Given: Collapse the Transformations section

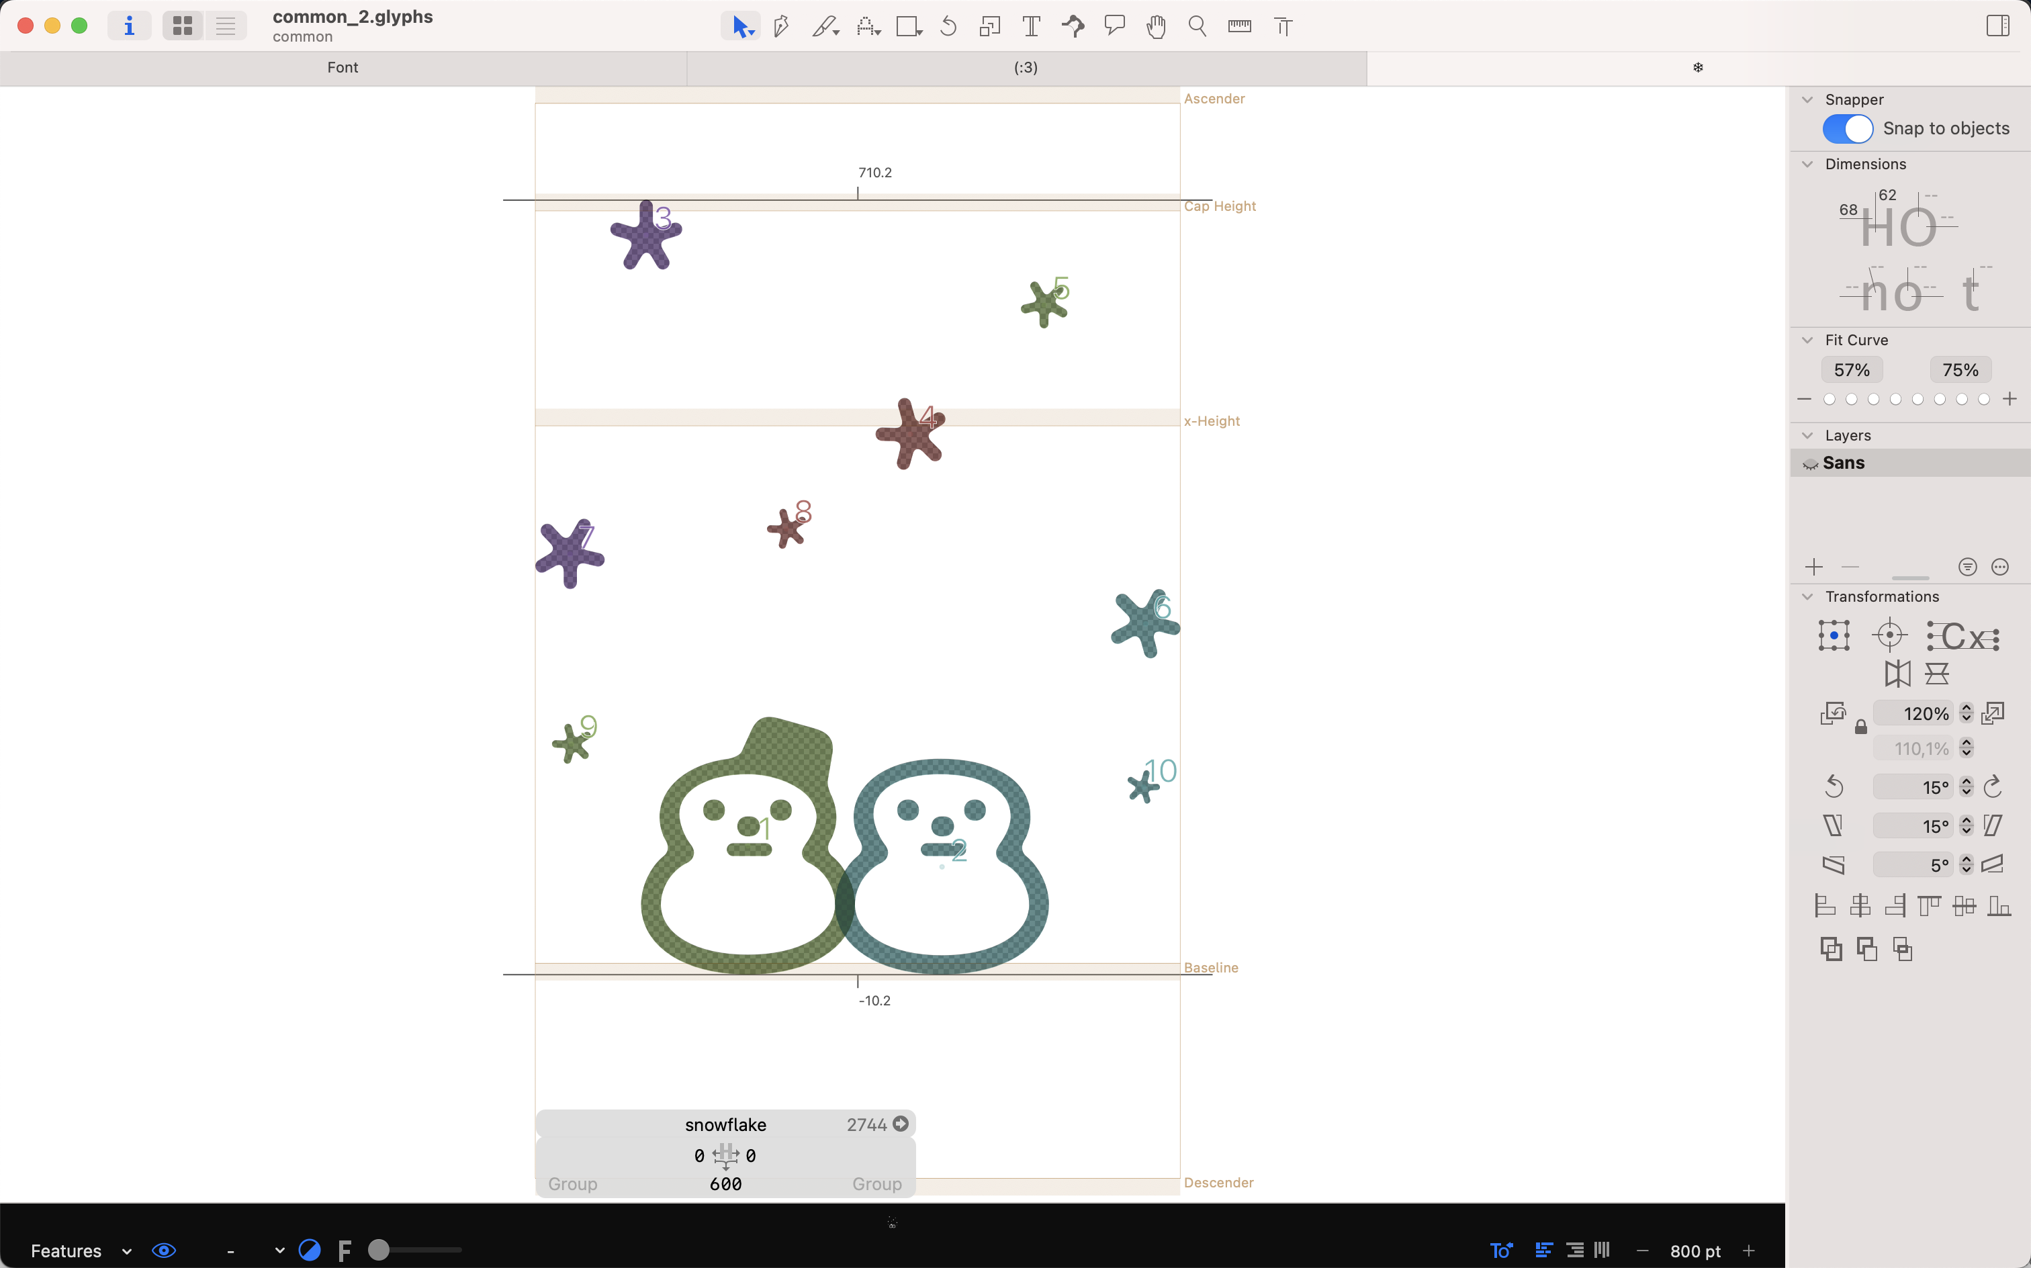Looking at the screenshot, I should [x=1808, y=596].
